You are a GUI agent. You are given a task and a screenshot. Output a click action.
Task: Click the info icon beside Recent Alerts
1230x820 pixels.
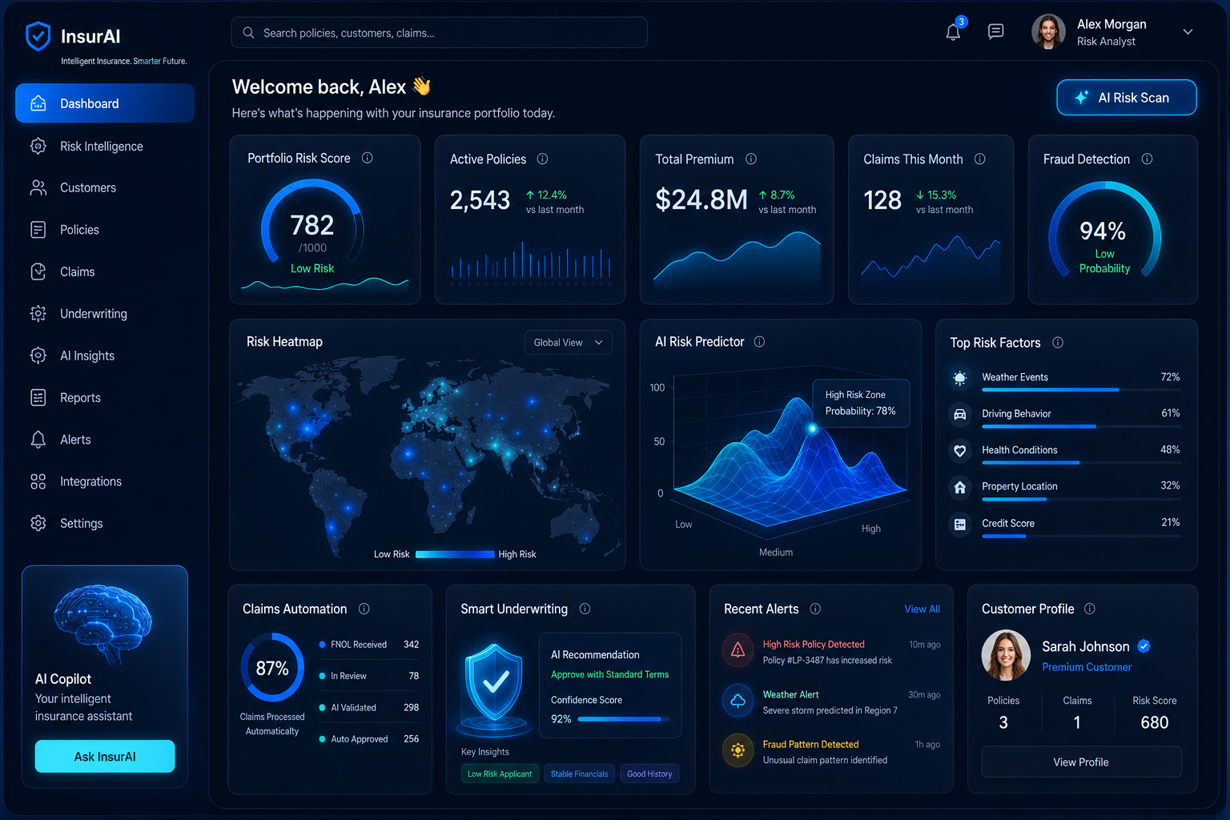815,609
